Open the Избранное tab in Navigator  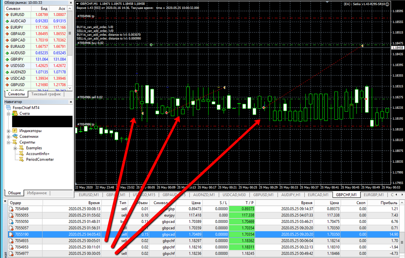(37, 193)
